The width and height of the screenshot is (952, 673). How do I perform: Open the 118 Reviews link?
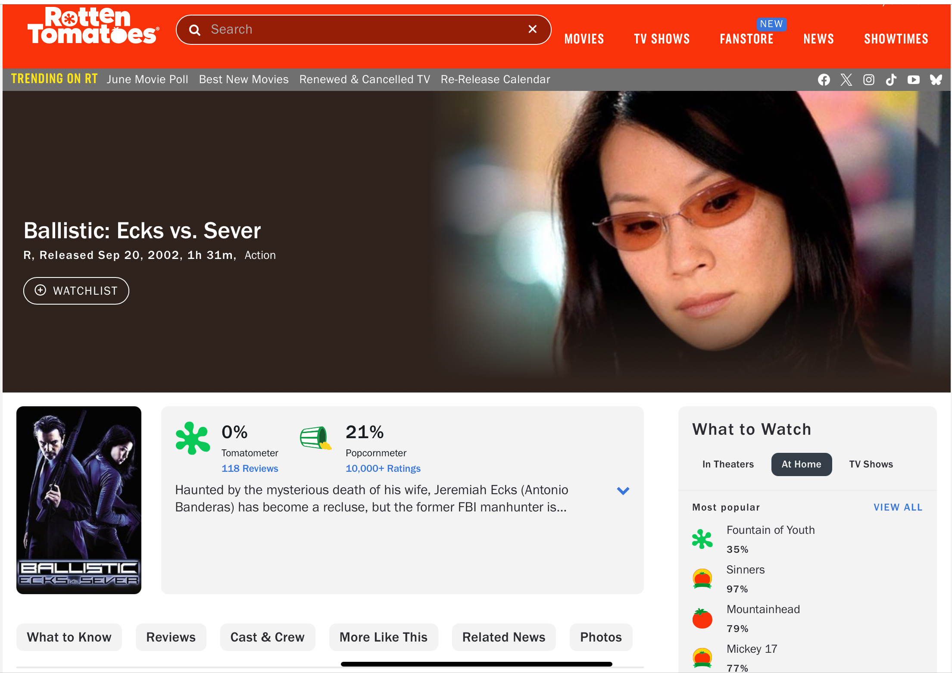250,468
